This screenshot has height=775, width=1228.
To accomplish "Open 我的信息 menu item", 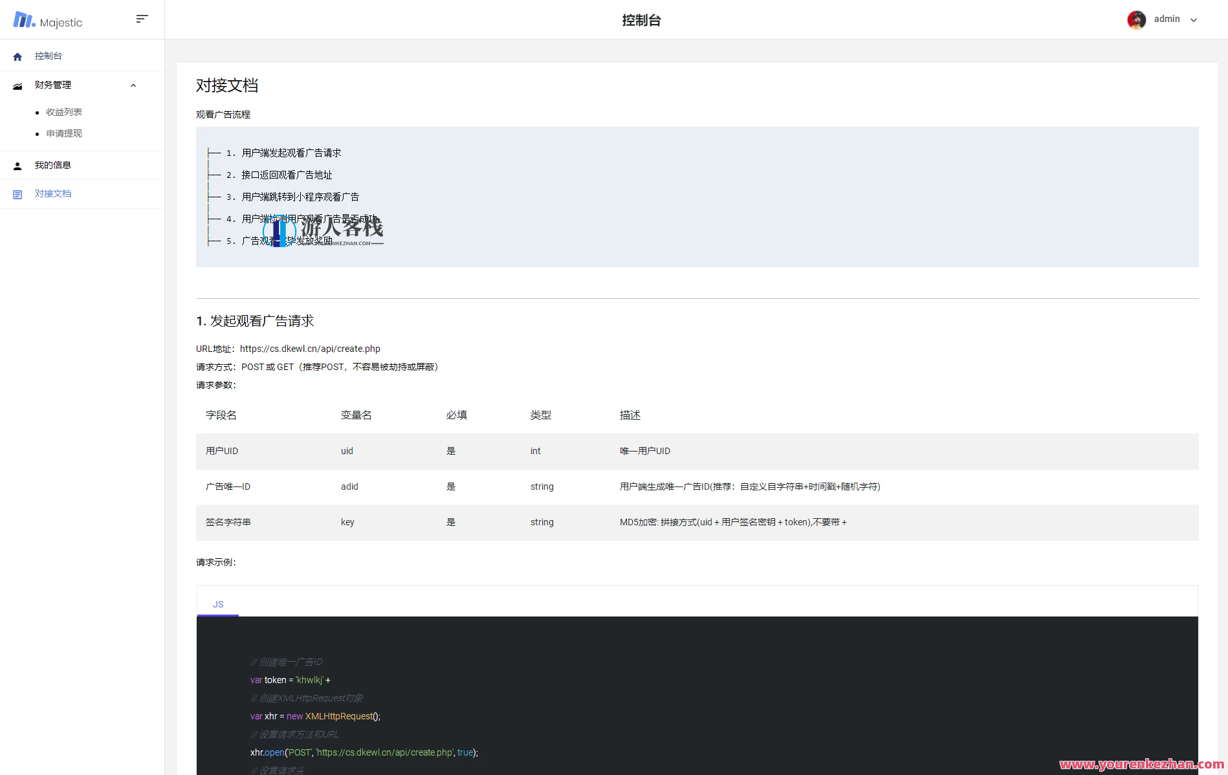I will pyautogui.click(x=53, y=166).
